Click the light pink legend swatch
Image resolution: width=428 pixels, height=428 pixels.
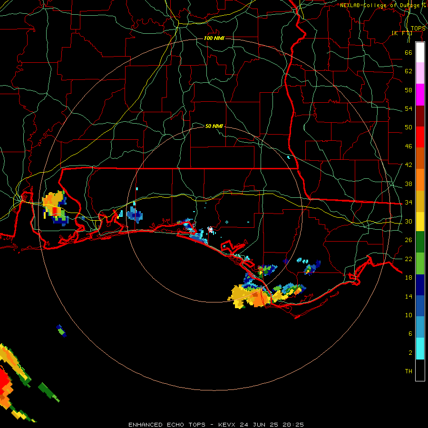(420, 73)
